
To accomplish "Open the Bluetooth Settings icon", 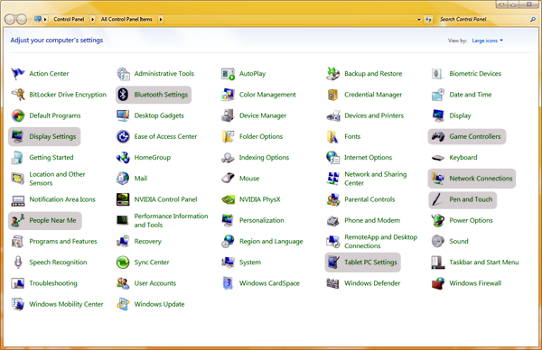I will [x=123, y=95].
